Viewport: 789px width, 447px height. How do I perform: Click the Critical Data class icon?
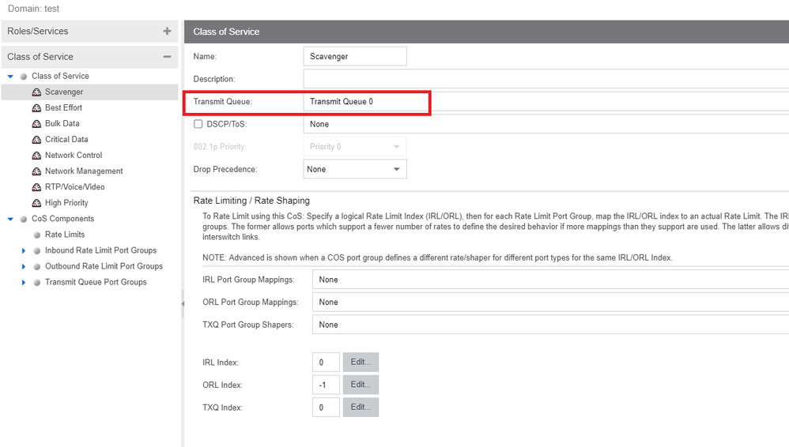36,140
